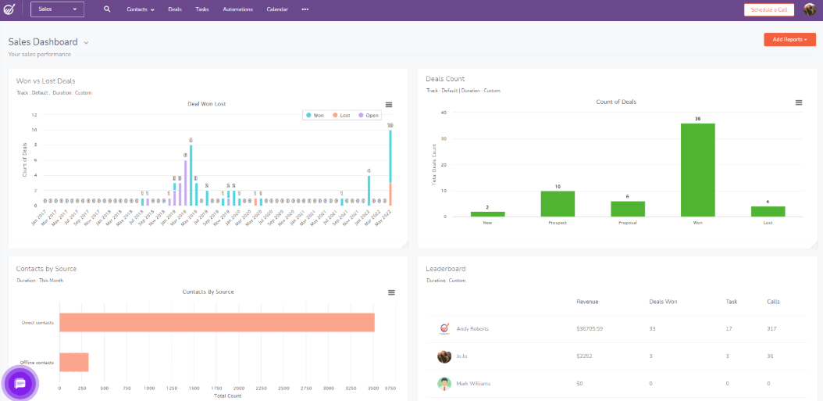Image resolution: width=823 pixels, height=401 pixels.
Task: Toggle the Open legend series
Action: click(368, 115)
